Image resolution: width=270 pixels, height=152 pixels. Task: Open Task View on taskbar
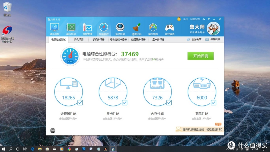(25, 149)
